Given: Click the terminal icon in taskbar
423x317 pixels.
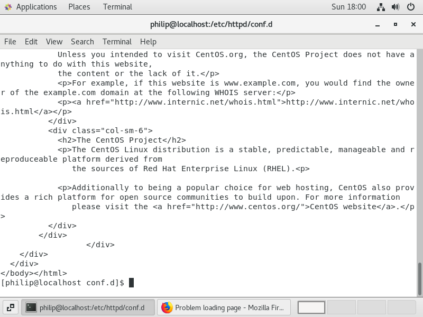Looking at the screenshot, I should point(31,307).
